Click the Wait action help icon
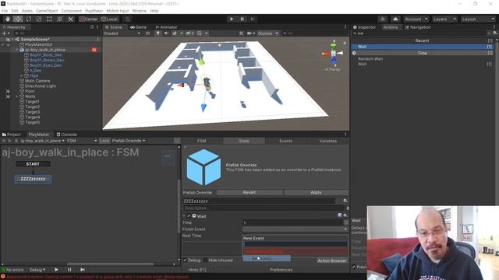499x280 pixels. tap(340, 215)
